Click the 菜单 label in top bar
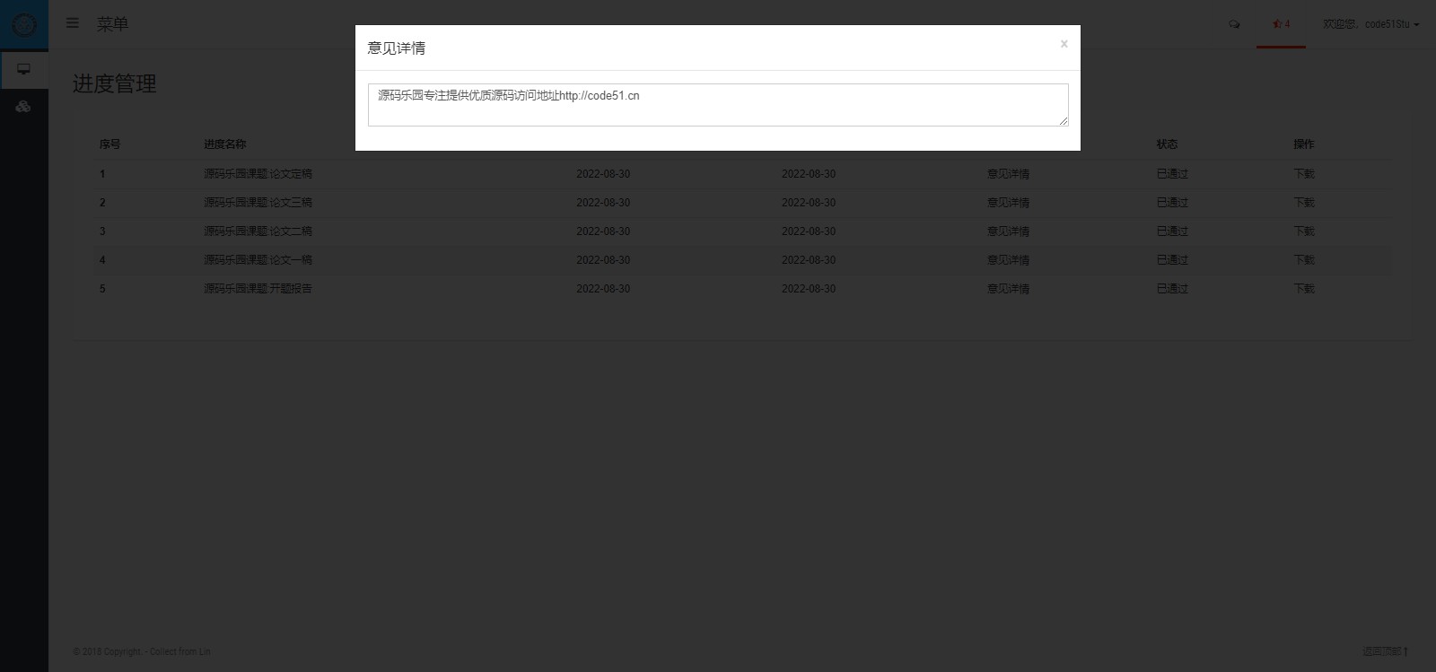Screen dimensions: 1436x672 pyautogui.click(x=112, y=24)
